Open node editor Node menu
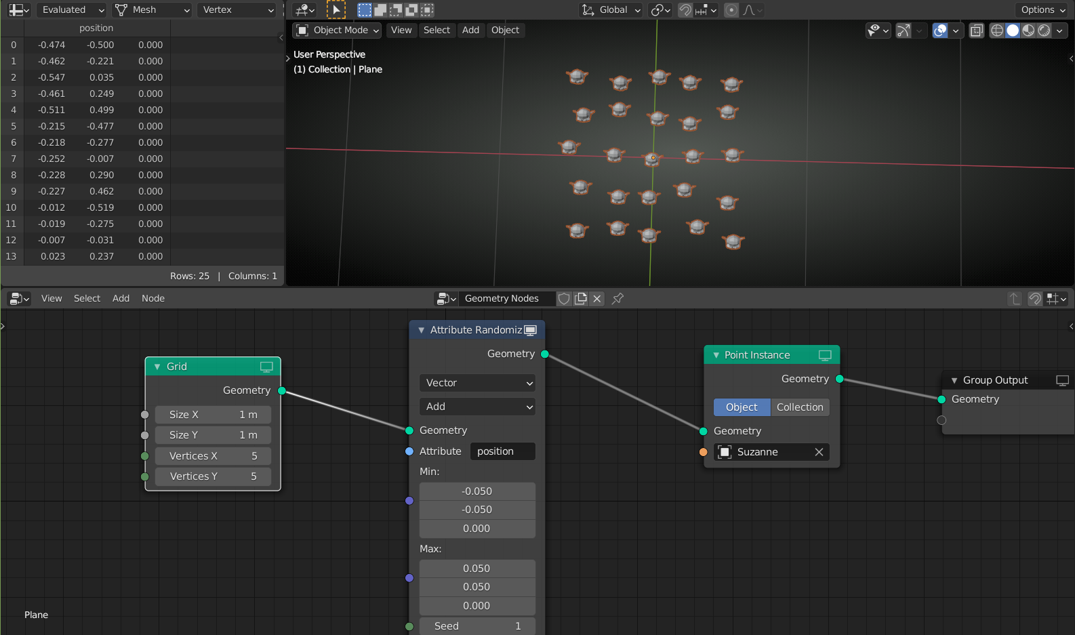1075x635 pixels. pyautogui.click(x=153, y=299)
